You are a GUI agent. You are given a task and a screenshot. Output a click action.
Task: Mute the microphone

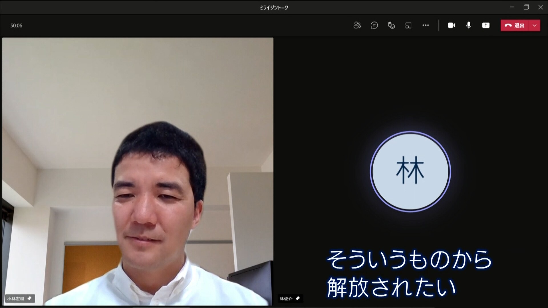[x=469, y=25]
